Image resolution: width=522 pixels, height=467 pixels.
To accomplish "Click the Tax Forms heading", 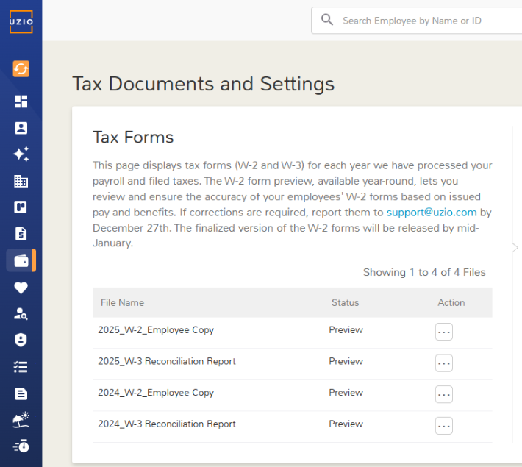I will pyautogui.click(x=133, y=138).
